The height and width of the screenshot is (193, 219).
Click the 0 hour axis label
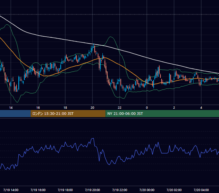147,108
